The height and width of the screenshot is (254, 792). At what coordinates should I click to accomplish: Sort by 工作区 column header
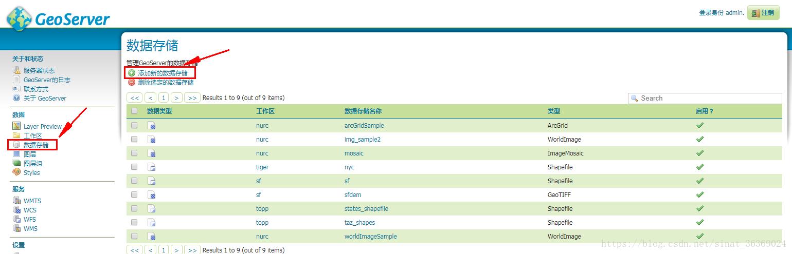coord(265,111)
